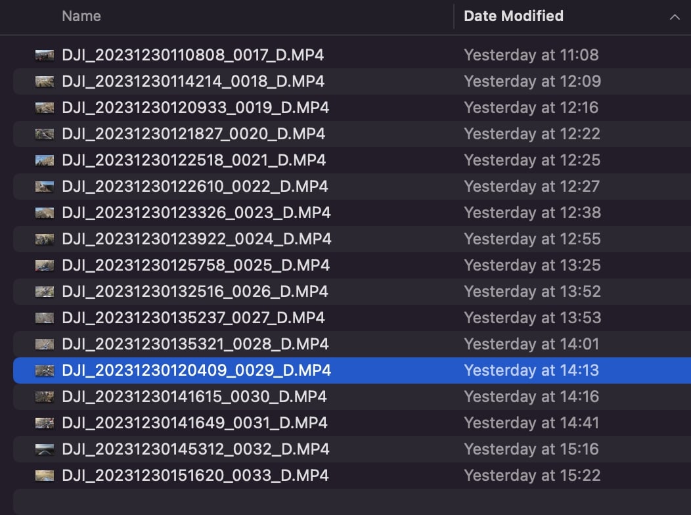Select file DJI_20231230135237_0027_D.MP4
691x515 pixels.
(197, 318)
